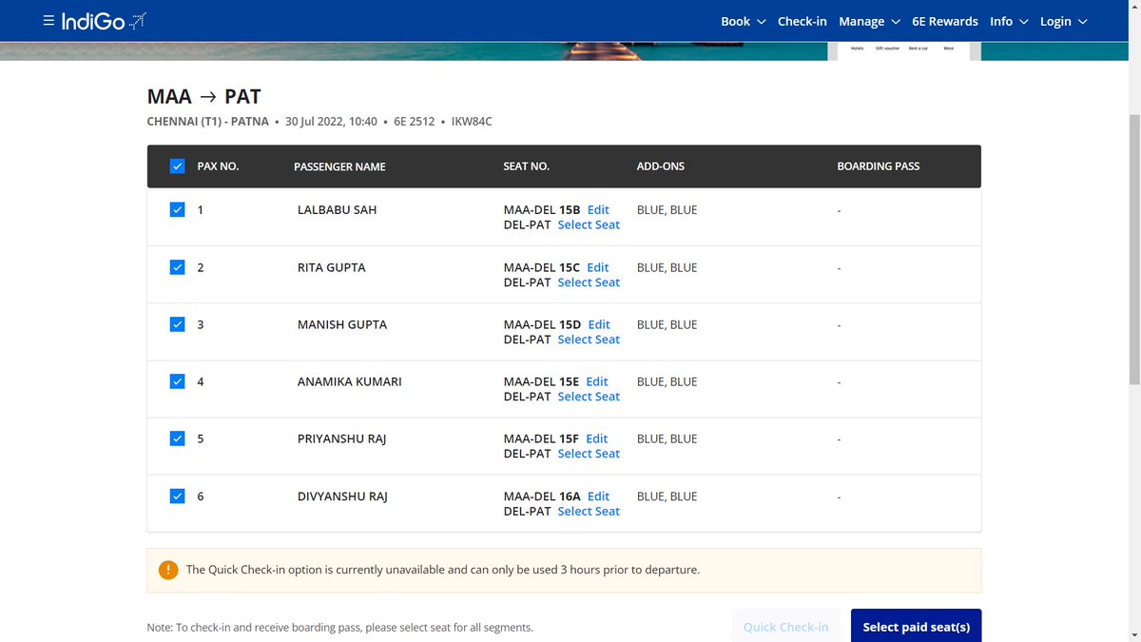Viewport: 1141px width, 642px height.
Task: Edit seat 15B for LALBABU SAH
Action: 598,210
